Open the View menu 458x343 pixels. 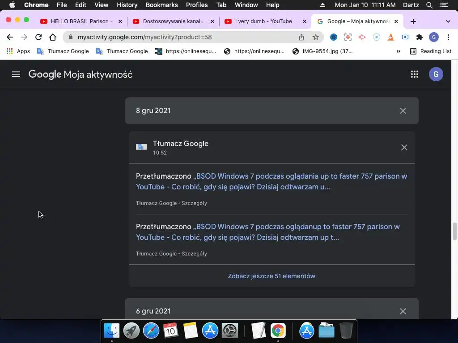pos(102,5)
